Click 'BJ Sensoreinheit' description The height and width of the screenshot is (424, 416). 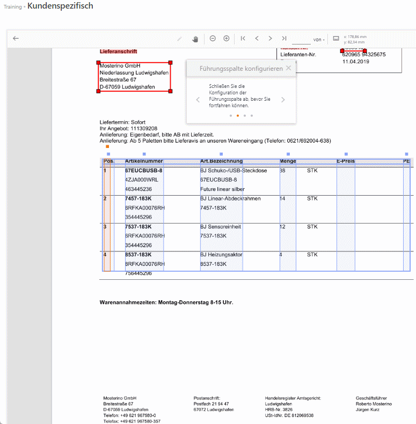221,227
